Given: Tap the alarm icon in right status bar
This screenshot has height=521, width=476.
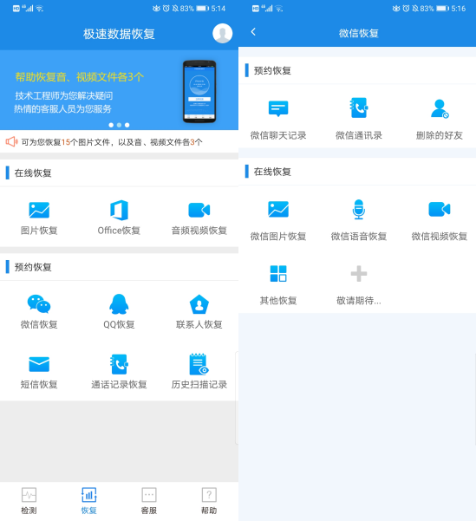Looking at the screenshot, I should coord(406,9).
